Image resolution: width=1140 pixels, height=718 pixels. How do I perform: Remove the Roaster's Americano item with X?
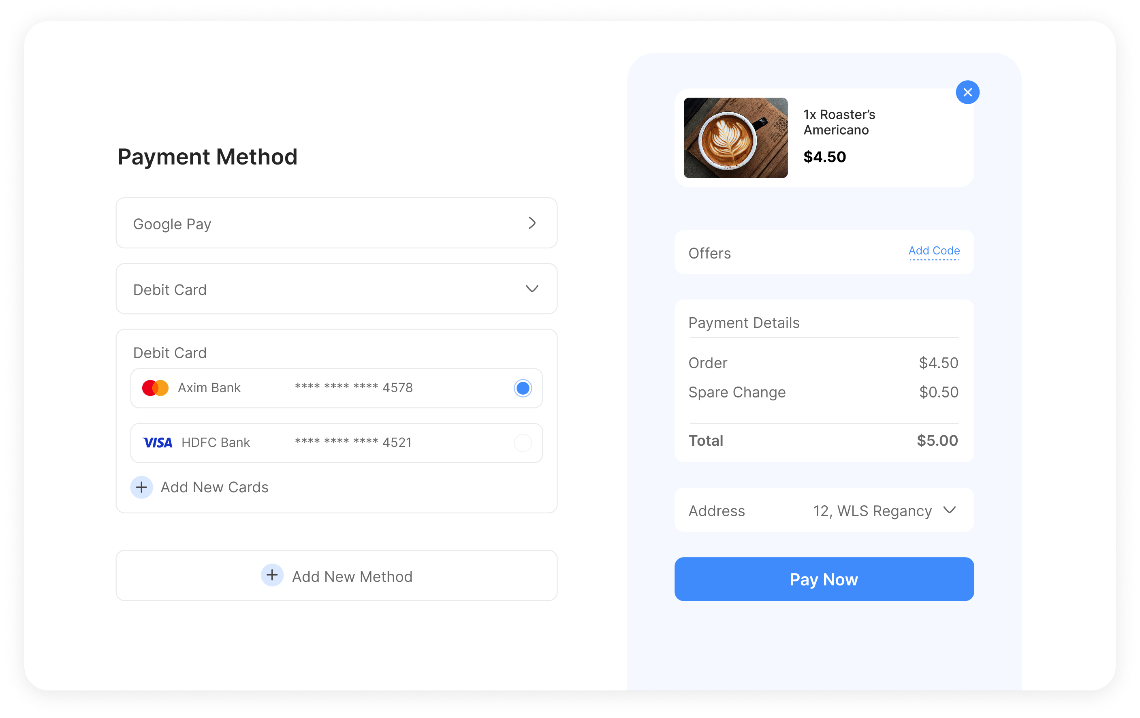pos(967,92)
